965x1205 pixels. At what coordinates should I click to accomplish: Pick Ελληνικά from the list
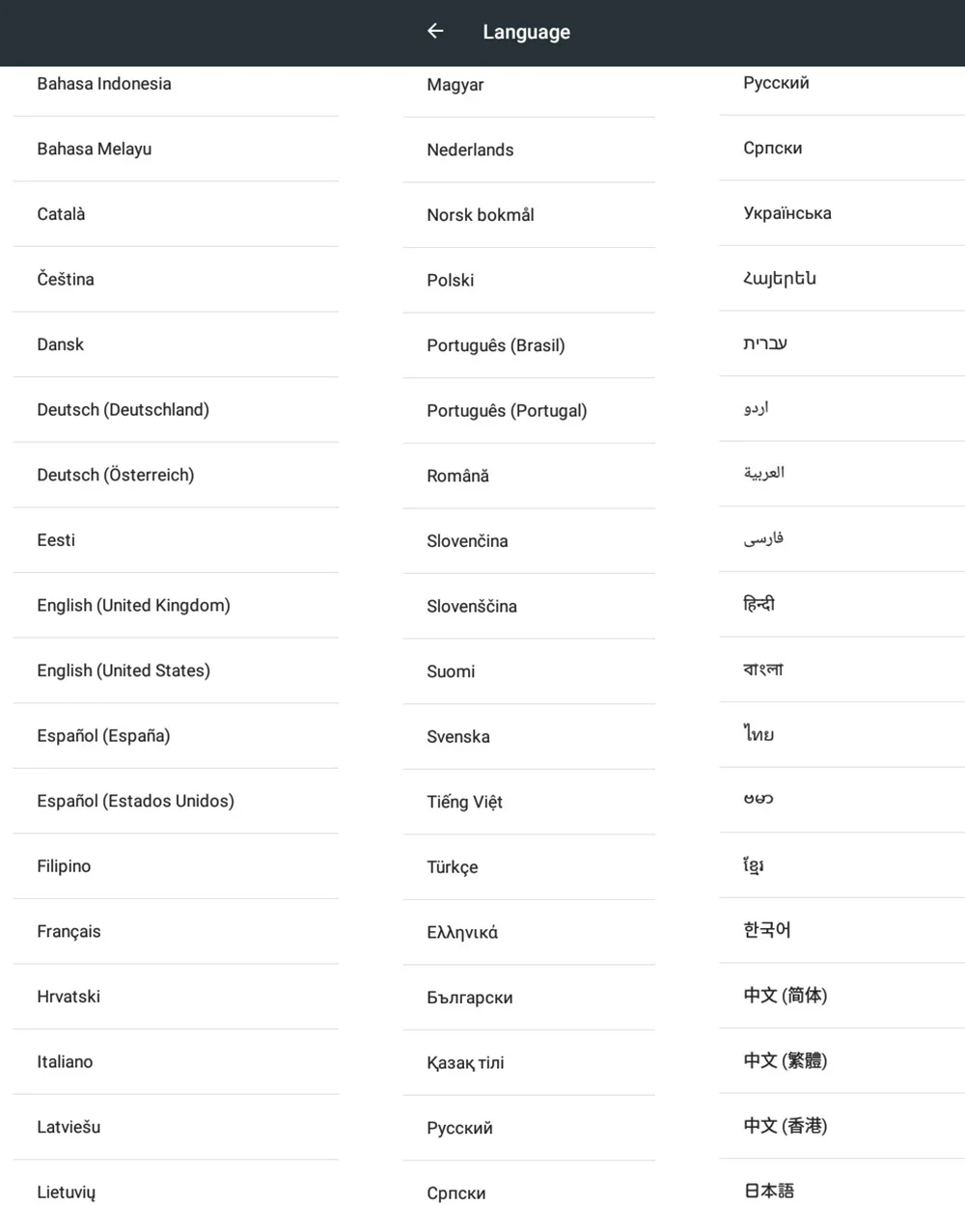[x=529, y=932]
